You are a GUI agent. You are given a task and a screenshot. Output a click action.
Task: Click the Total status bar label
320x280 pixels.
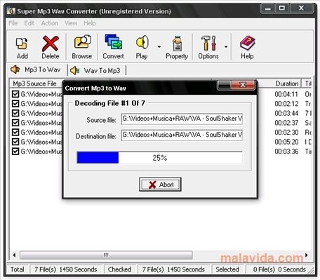(17, 269)
